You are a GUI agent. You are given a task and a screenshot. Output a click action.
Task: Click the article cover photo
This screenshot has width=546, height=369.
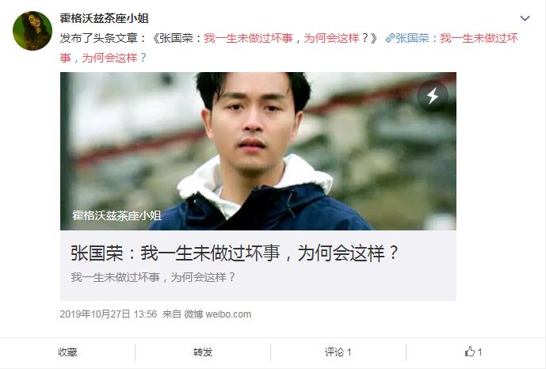coord(258,151)
